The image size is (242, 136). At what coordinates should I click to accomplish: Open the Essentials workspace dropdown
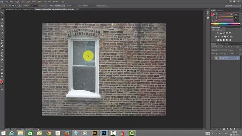pos(233,6)
